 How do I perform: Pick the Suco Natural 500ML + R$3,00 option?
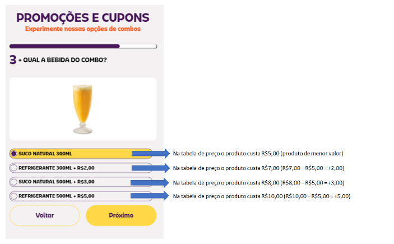pyautogui.click(x=14, y=182)
